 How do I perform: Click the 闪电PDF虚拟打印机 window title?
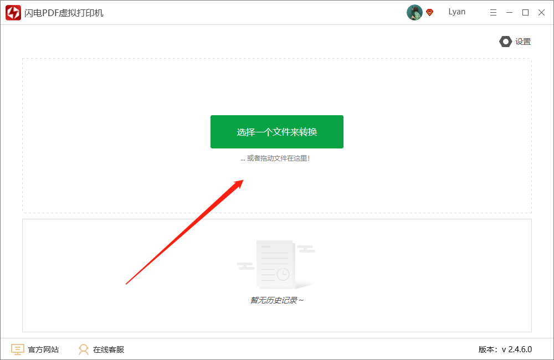64,13
